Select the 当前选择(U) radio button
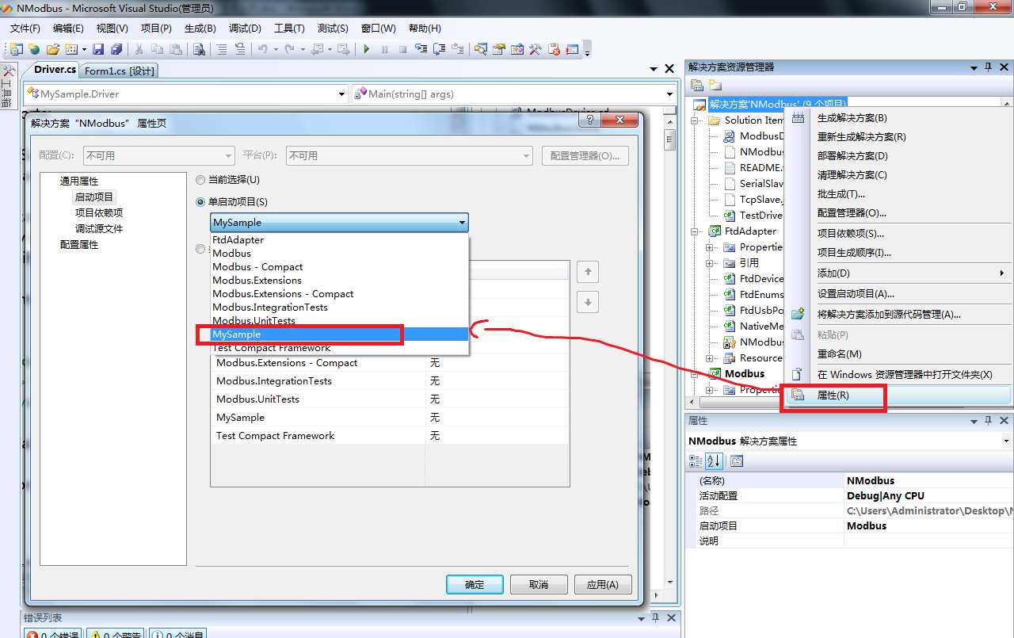The image size is (1014, 638). (x=200, y=180)
